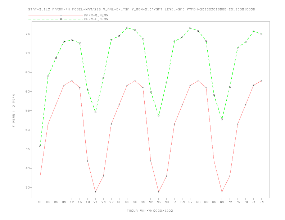Screen dimensions: 285x220
Task: Click the 33 forecast hour x-axis label
Action: (x=127, y=202)
